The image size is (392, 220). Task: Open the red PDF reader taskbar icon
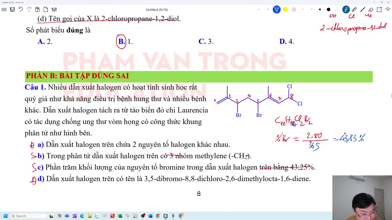[x=112, y=216]
